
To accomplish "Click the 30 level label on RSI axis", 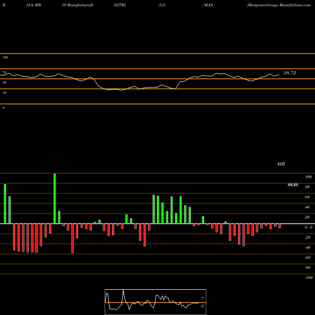I will pos(4,93).
